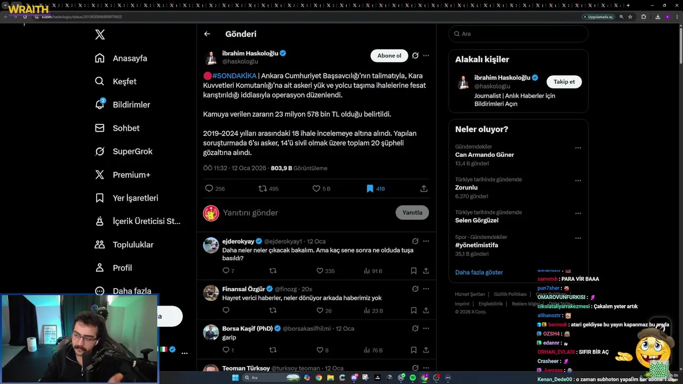
Task: Click Grok icon on ejderokyay reply
Action: click(415, 241)
